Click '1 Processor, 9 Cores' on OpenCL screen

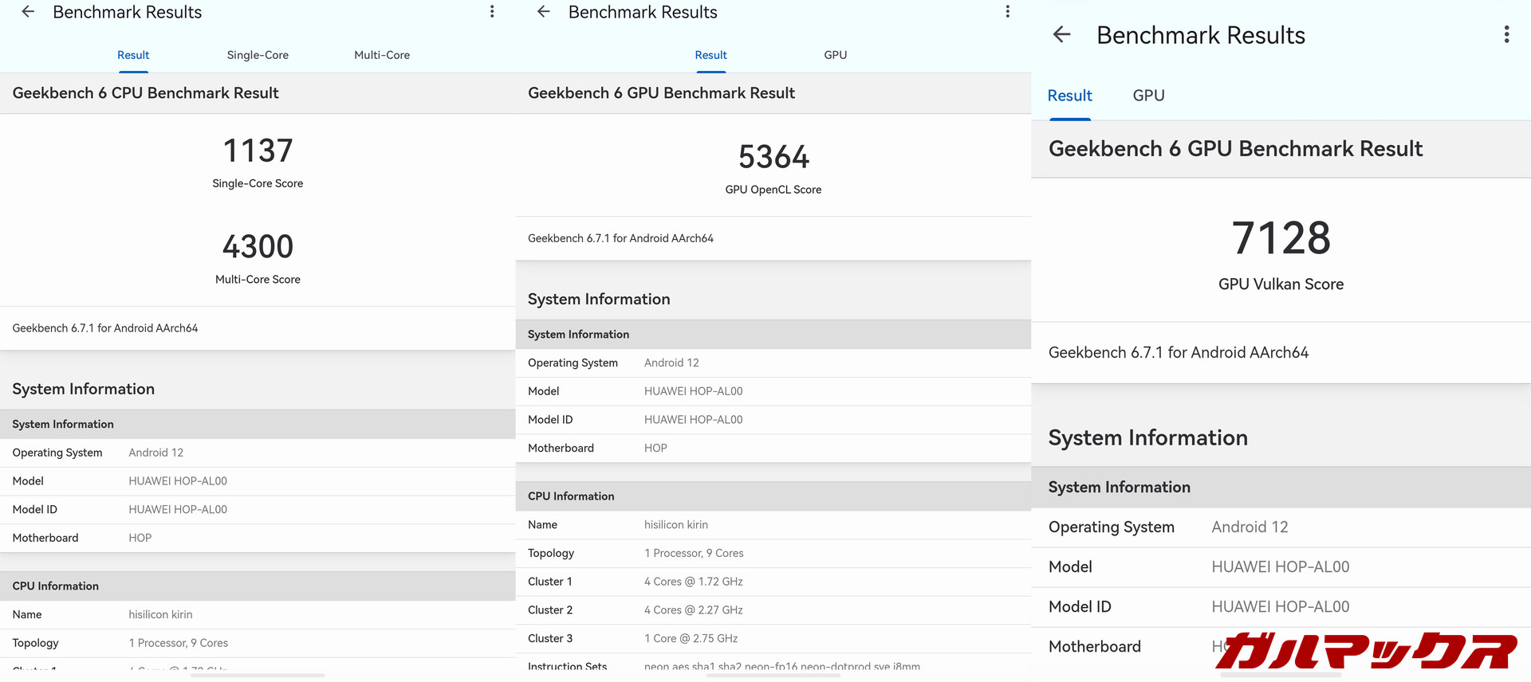(x=694, y=553)
